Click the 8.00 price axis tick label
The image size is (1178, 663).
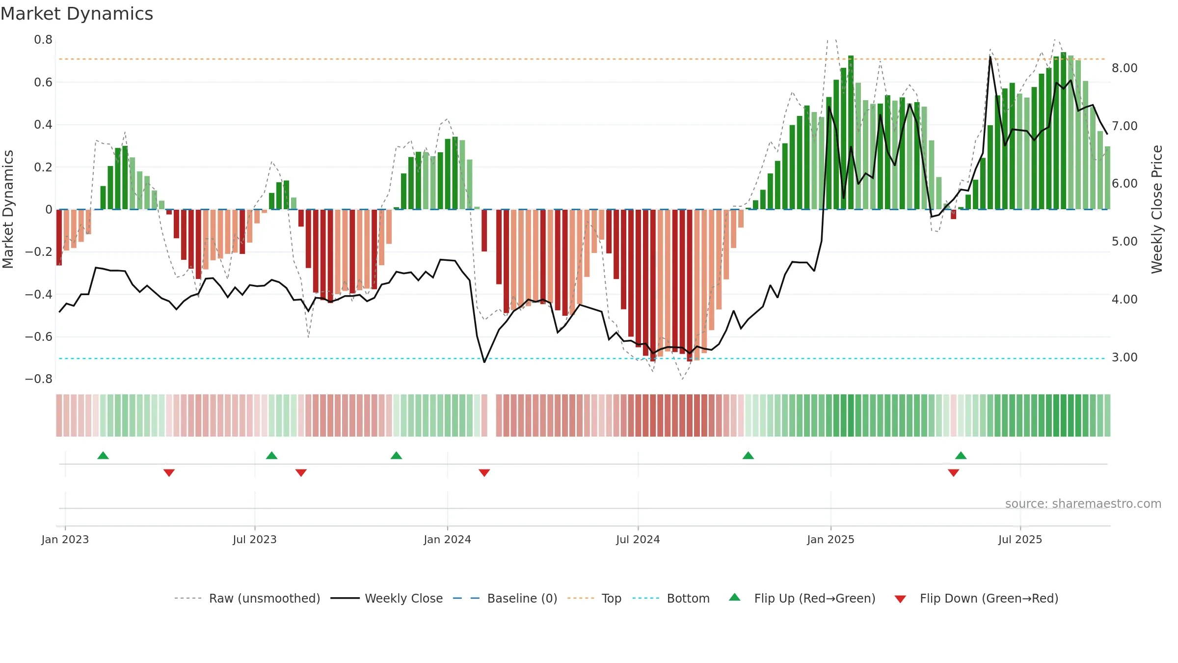coord(1124,68)
